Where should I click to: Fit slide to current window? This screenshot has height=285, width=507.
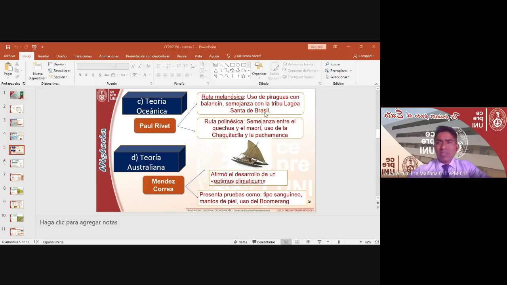pos(377,242)
